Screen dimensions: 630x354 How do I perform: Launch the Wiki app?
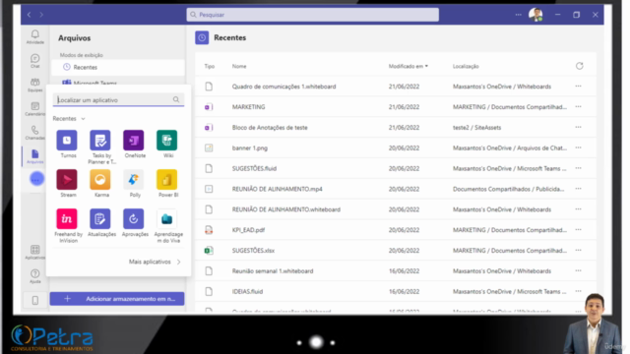(166, 140)
